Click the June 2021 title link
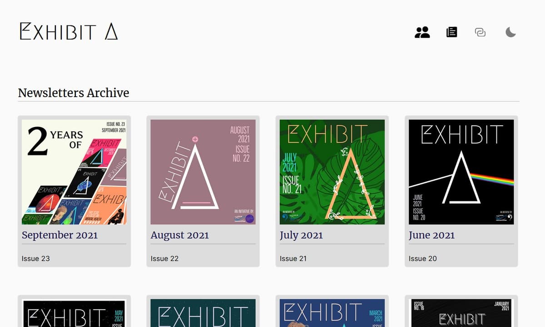This screenshot has width=545, height=327. click(x=431, y=235)
